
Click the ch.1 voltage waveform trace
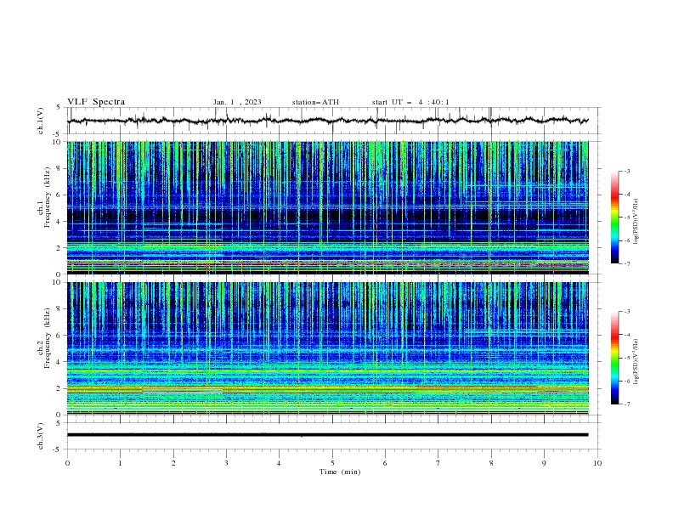point(327,121)
